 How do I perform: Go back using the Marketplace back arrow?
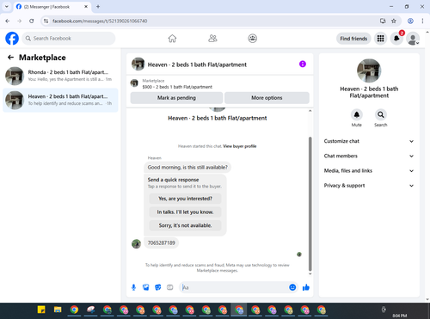pos(10,58)
